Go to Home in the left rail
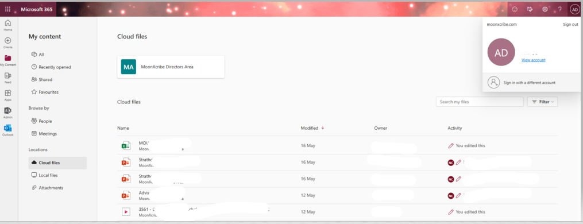This screenshot has height=224, width=583. 8,25
